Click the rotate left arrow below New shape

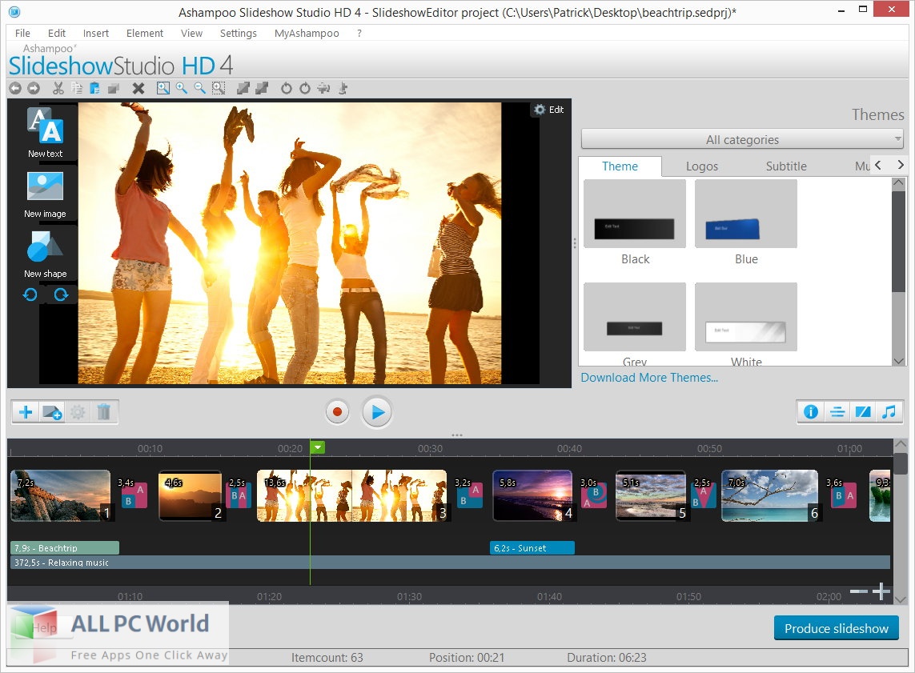(30, 294)
